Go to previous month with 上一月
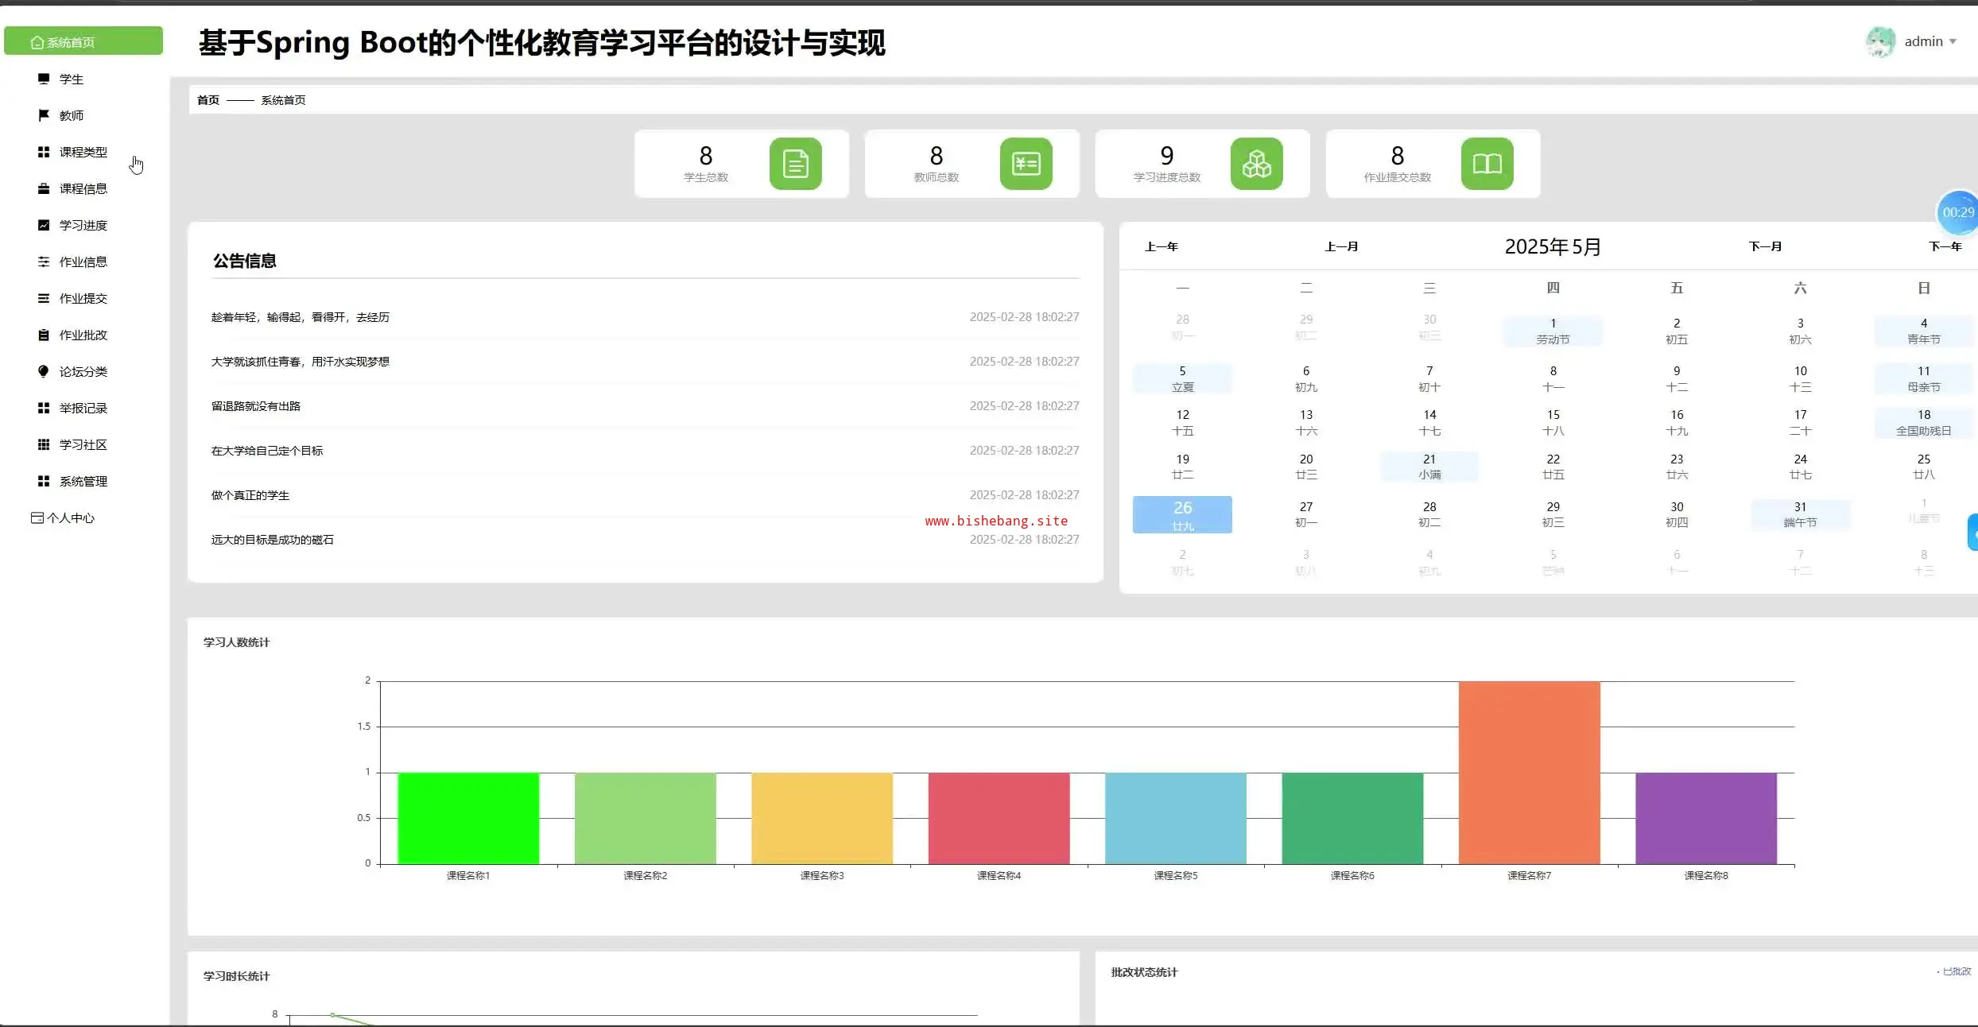 (1341, 246)
